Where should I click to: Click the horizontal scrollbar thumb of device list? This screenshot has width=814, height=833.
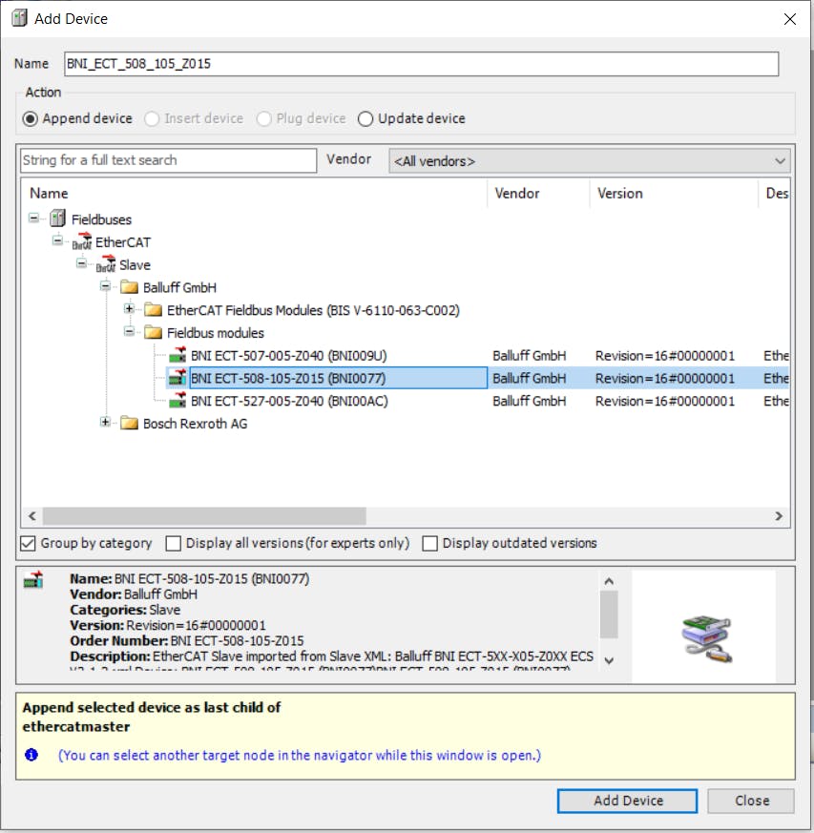(x=204, y=516)
